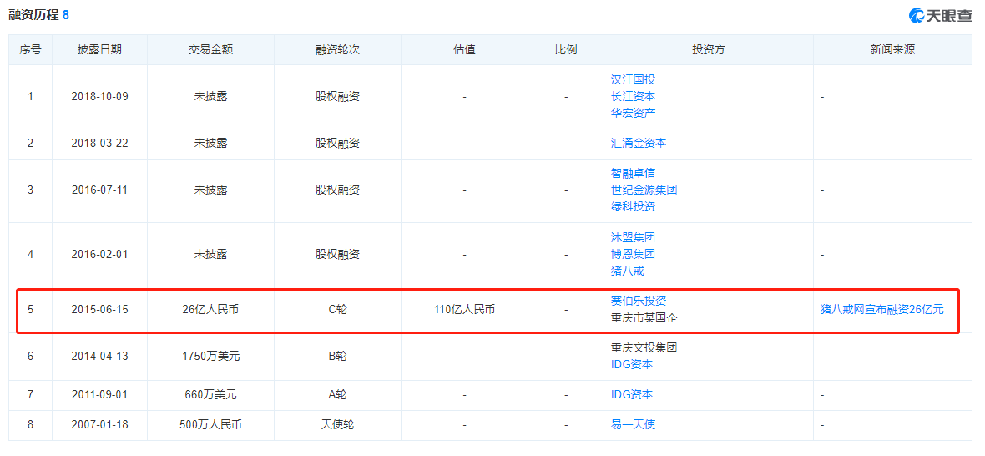985x456 pixels.
Task: Click the amount 660万美元
Action: 211,395
